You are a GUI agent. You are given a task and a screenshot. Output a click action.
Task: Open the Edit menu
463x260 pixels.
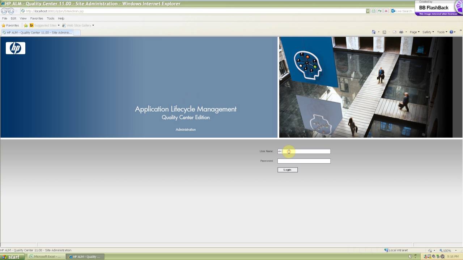click(x=13, y=18)
